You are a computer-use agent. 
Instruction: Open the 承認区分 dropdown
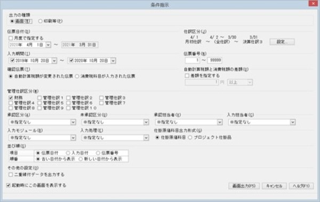[42, 122]
